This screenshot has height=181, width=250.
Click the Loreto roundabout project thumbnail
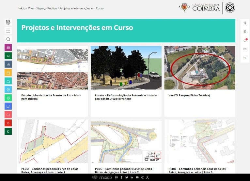click(x=126, y=67)
